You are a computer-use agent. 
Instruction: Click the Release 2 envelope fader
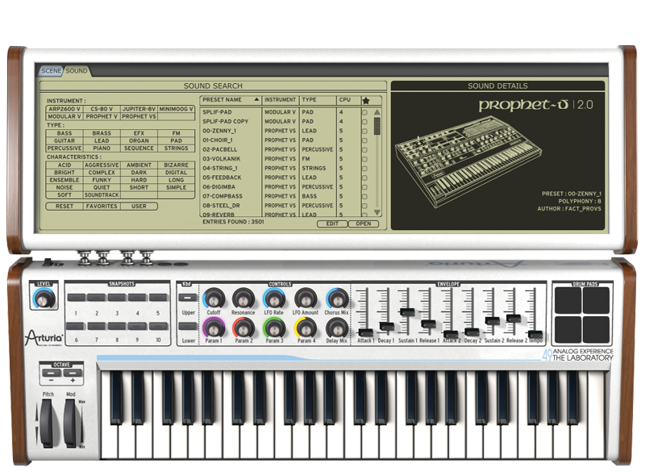(514, 318)
